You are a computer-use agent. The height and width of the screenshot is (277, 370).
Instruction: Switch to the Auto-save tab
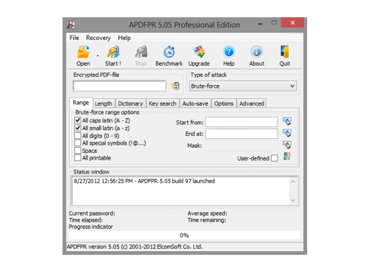pyautogui.click(x=195, y=103)
